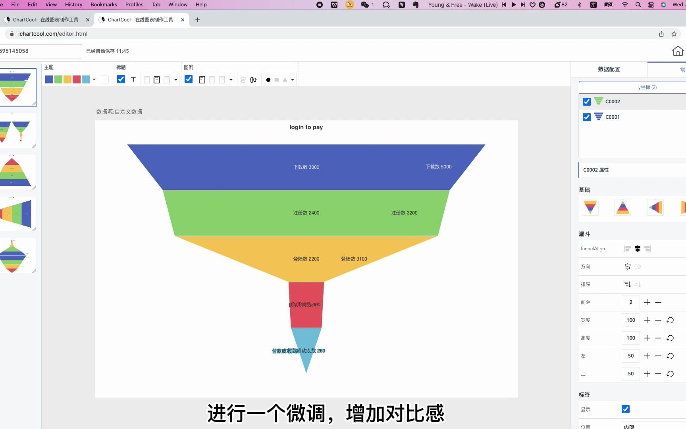Pick the white background color swatch
Viewport: 686px width, 429px height.
point(105,79)
